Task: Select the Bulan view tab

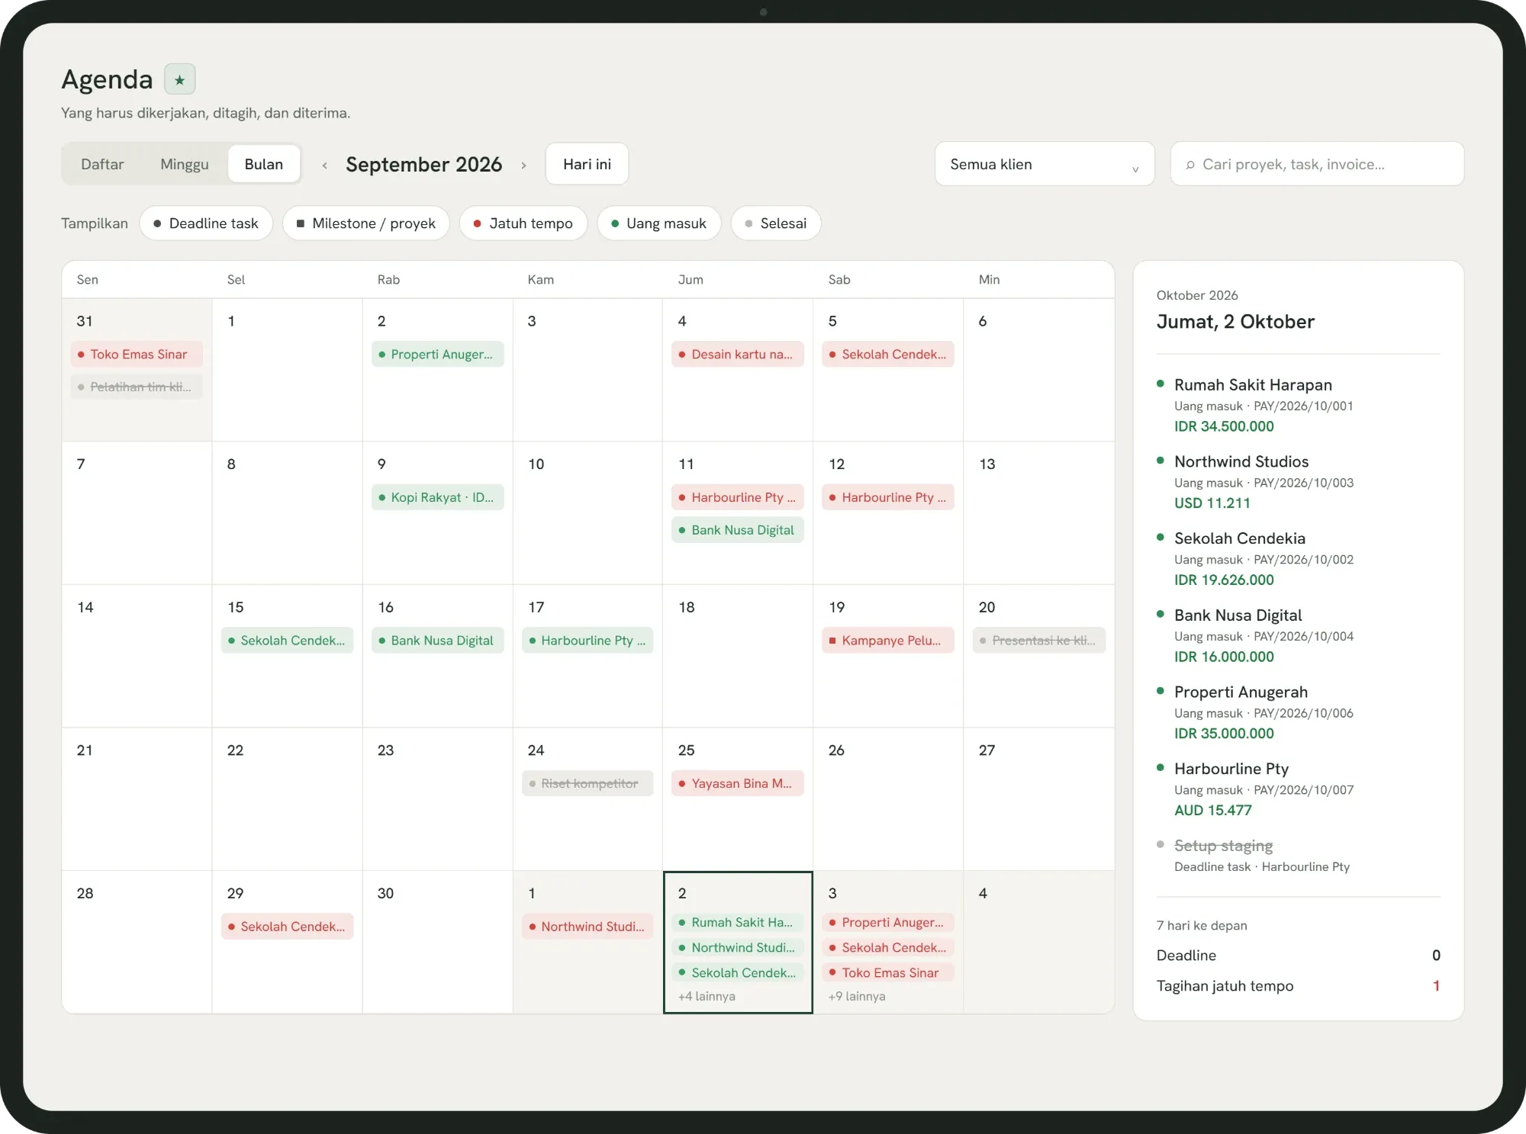Action: 264,164
